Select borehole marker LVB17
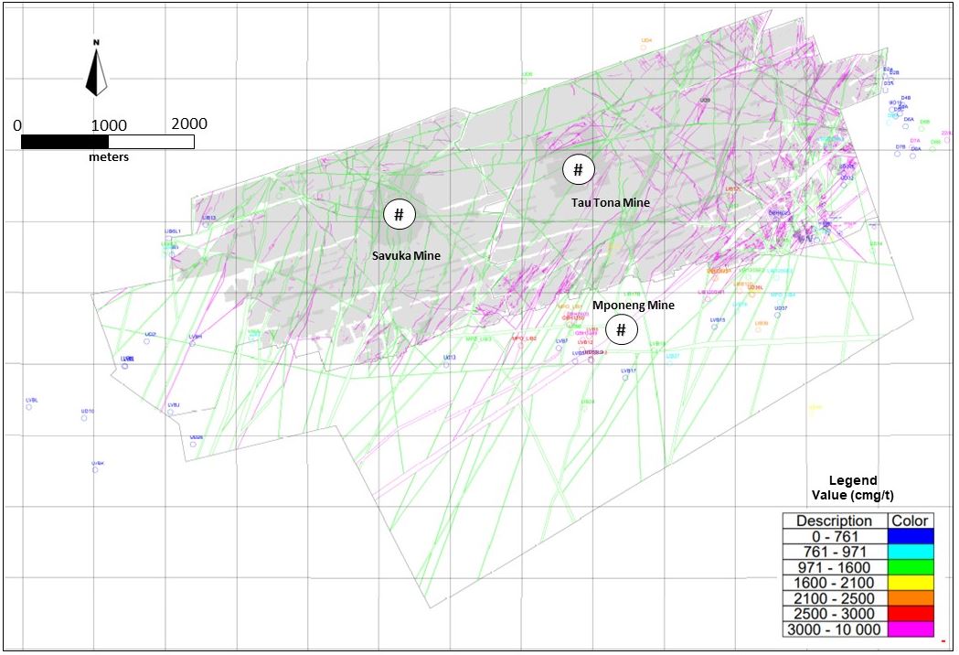The height and width of the screenshot is (655, 959). 625,377
